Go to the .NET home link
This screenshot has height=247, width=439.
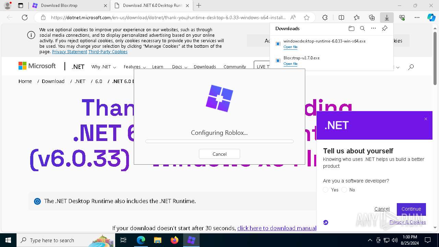pos(78,67)
